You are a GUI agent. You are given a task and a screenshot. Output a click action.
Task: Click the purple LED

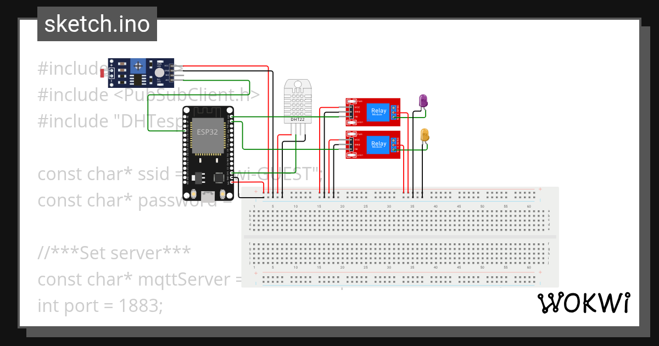coord(423,102)
